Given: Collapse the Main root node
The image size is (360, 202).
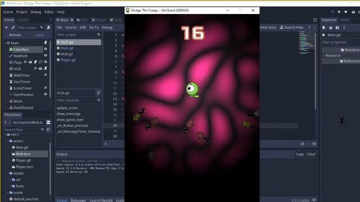Looking at the screenshot, I should click(x=5, y=43).
